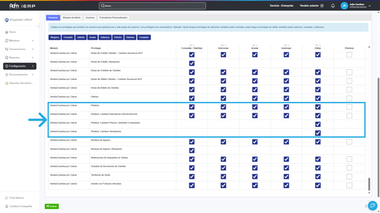The image size is (380, 213).
Task: Uncheck Adicionar for Ofertas row
Action: [223, 98]
